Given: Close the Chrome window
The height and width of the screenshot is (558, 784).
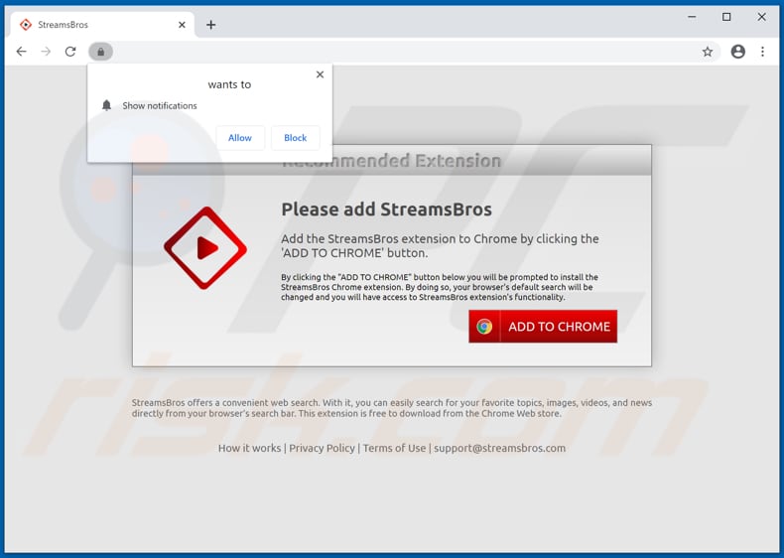Looking at the screenshot, I should (x=761, y=17).
